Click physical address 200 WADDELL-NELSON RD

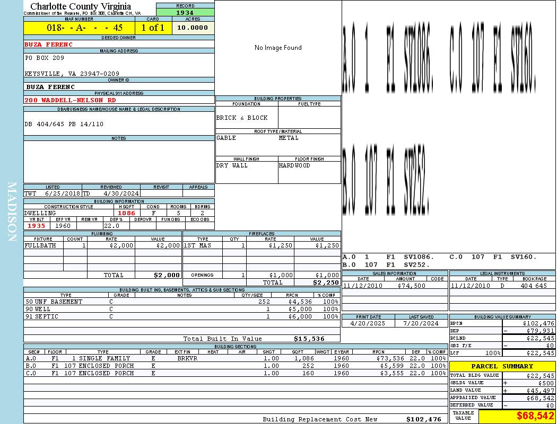[70, 100]
